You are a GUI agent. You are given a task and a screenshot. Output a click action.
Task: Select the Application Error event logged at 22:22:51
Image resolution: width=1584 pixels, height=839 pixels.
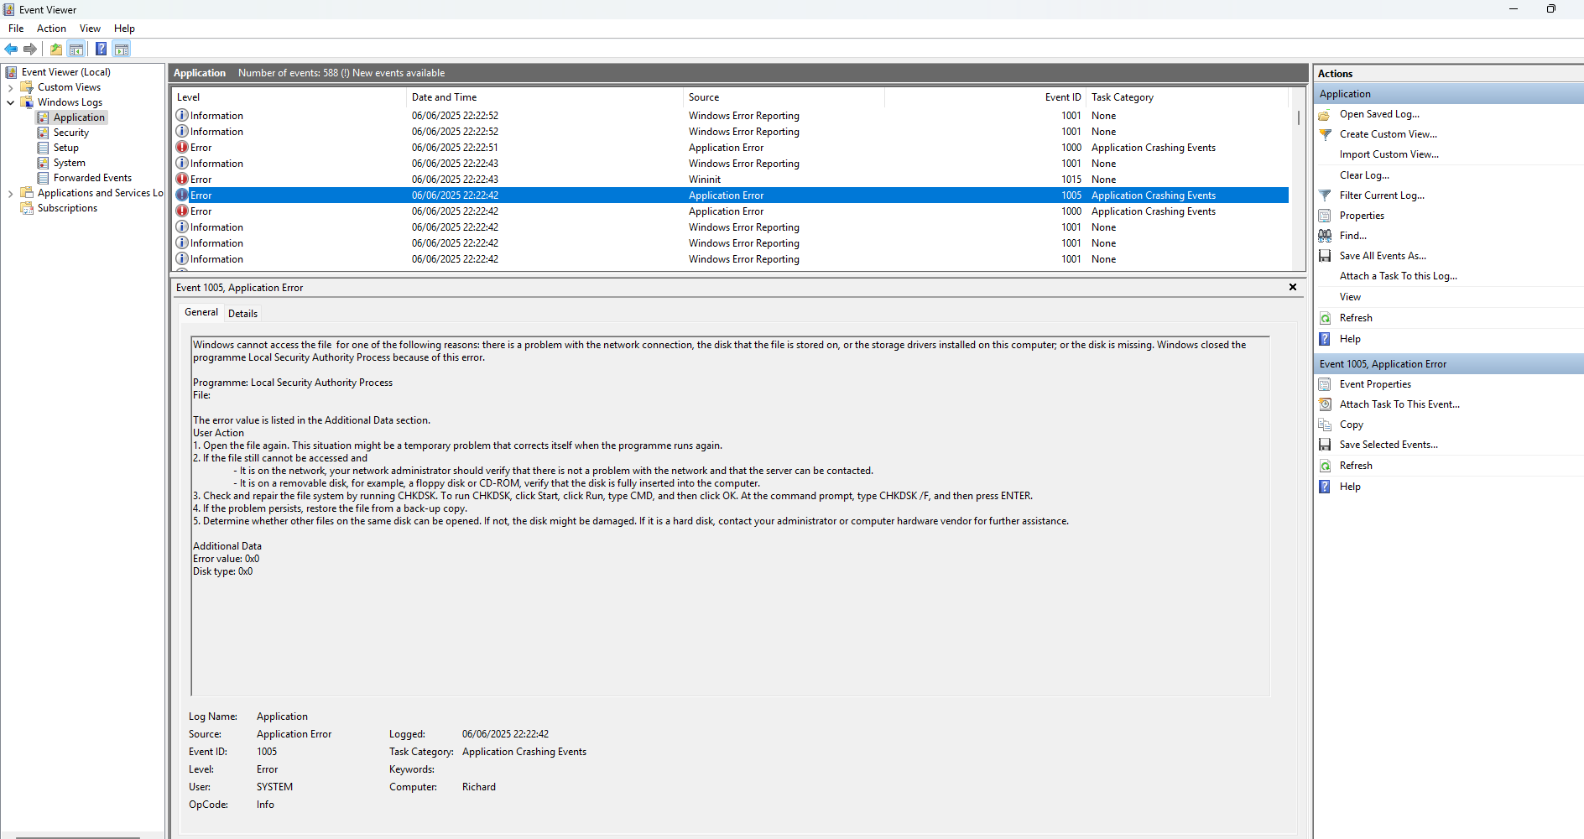click(730, 148)
